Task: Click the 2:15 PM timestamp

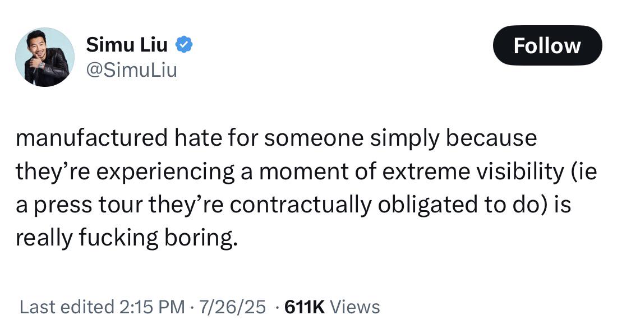Action: 152,307
